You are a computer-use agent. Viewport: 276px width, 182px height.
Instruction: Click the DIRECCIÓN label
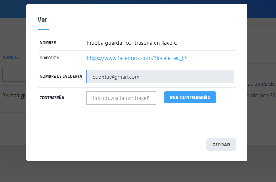point(49,58)
